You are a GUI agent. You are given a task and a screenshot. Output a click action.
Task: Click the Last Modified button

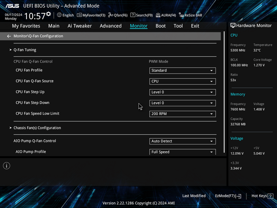pos(194,196)
